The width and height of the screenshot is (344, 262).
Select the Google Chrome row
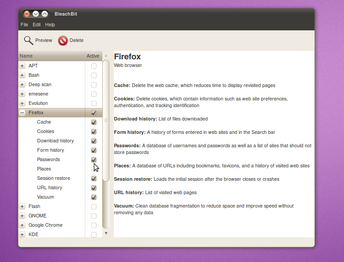(x=60, y=225)
